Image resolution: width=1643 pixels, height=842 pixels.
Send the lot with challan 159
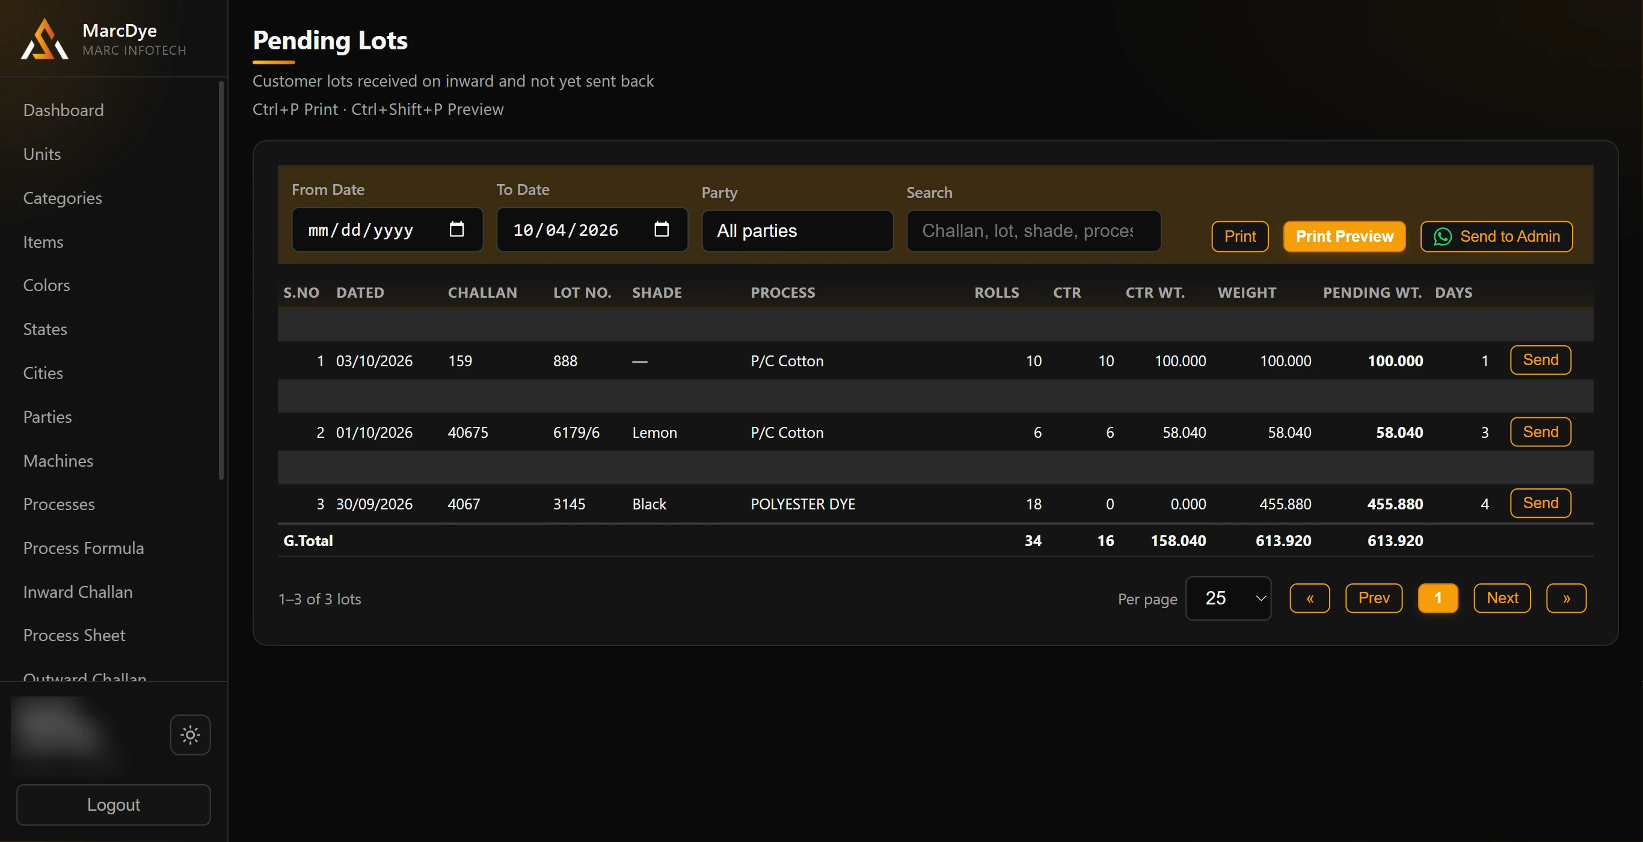click(x=1540, y=360)
